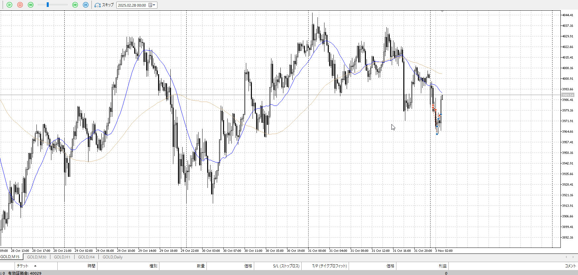Click the S/L (ストップロス) column header

[286, 266]
